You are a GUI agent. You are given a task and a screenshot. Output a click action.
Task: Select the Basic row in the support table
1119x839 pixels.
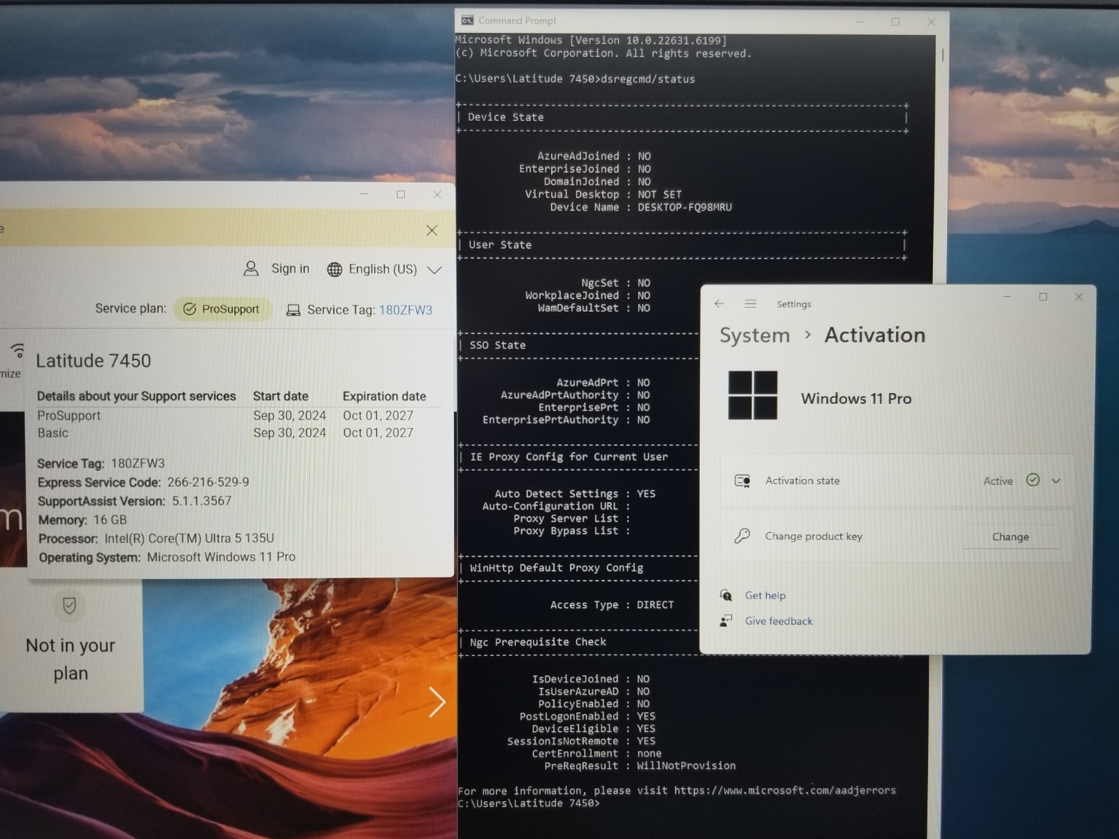[x=225, y=433]
